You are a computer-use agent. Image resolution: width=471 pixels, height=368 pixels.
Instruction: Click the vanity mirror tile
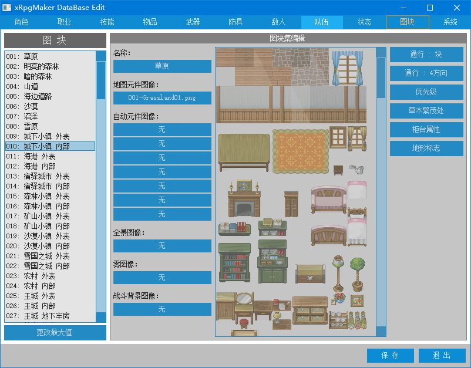244,308
